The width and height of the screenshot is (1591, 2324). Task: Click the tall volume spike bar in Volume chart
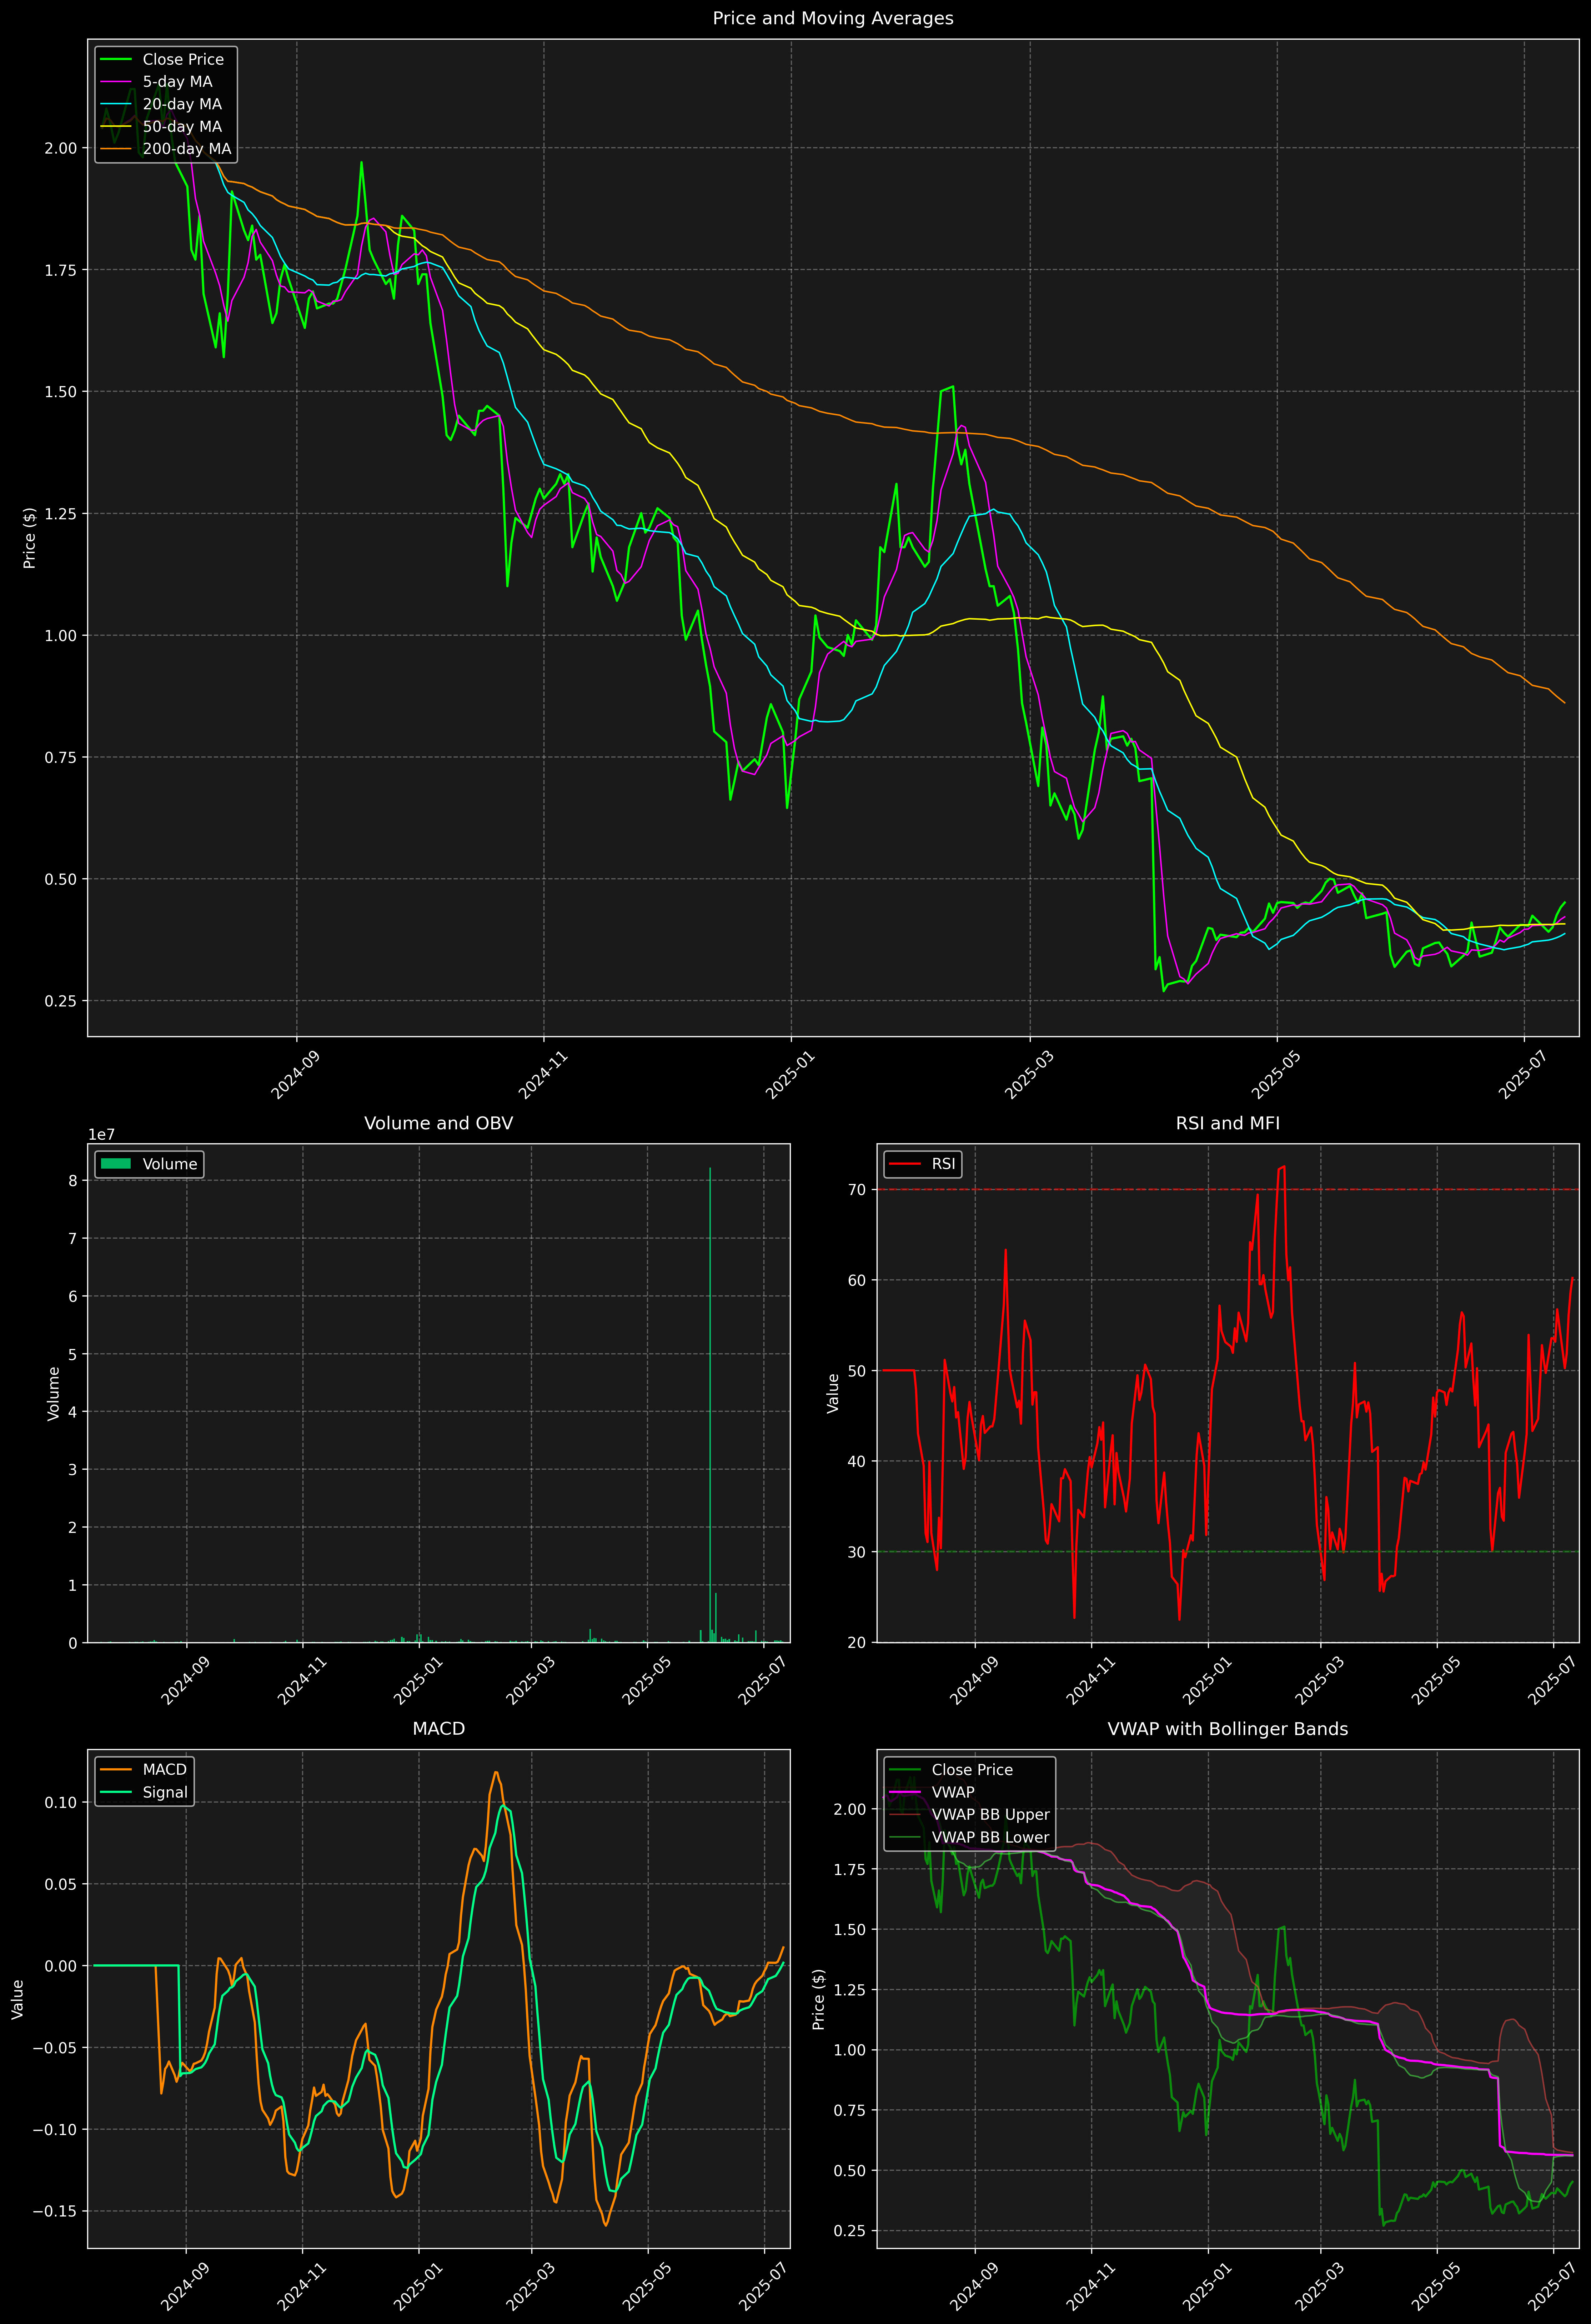pyautogui.click(x=710, y=1405)
